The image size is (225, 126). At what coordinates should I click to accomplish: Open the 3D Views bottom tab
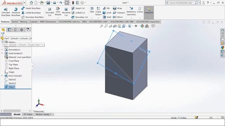click(28, 114)
